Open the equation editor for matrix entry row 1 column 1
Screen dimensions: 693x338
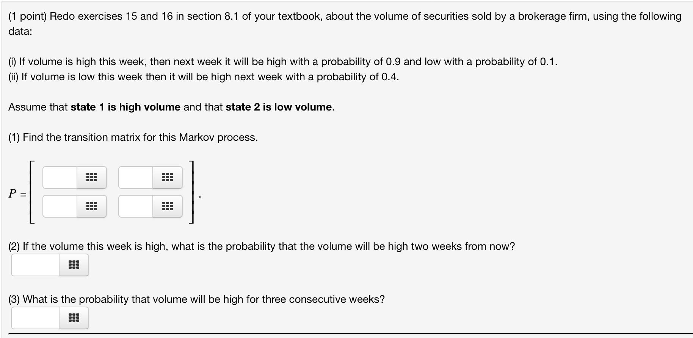pos(92,177)
